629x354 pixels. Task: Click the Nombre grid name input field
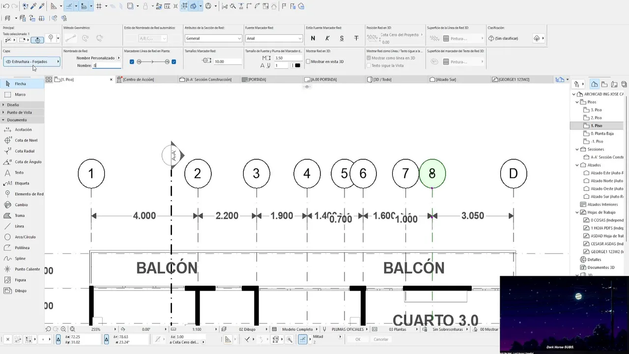(107, 65)
